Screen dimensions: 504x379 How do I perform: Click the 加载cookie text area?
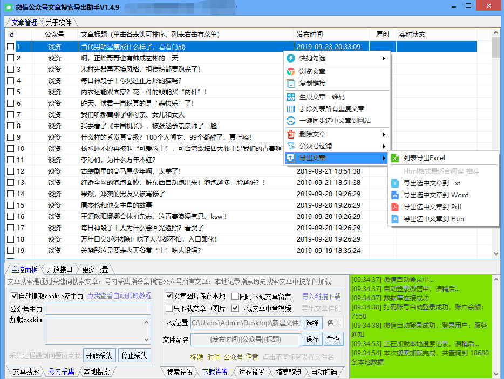pyautogui.click(x=98, y=331)
